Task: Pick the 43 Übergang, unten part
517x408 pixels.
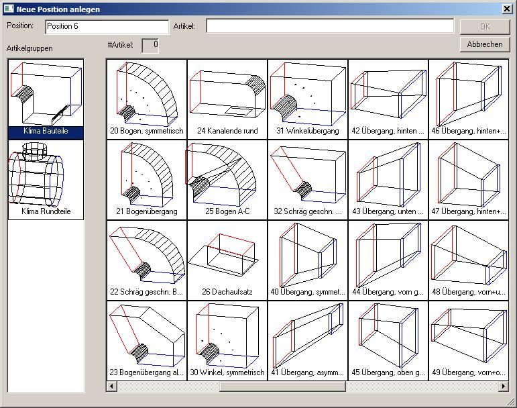Action: (388, 179)
